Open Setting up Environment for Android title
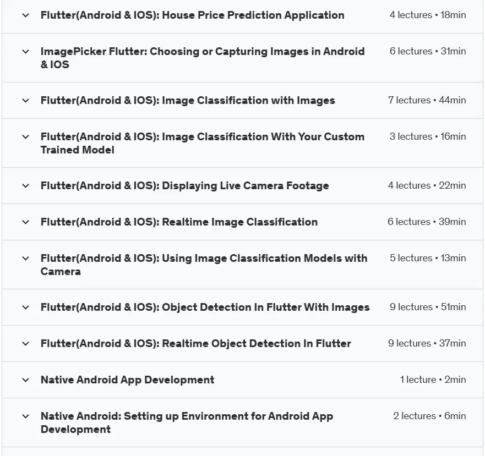 point(187,422)
